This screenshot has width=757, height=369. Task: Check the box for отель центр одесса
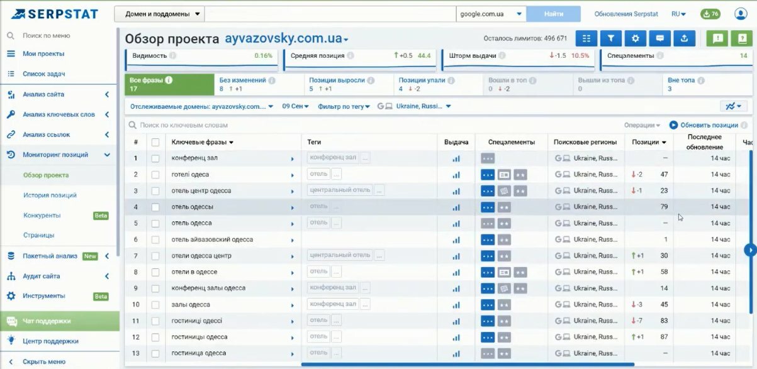[155, 191]
